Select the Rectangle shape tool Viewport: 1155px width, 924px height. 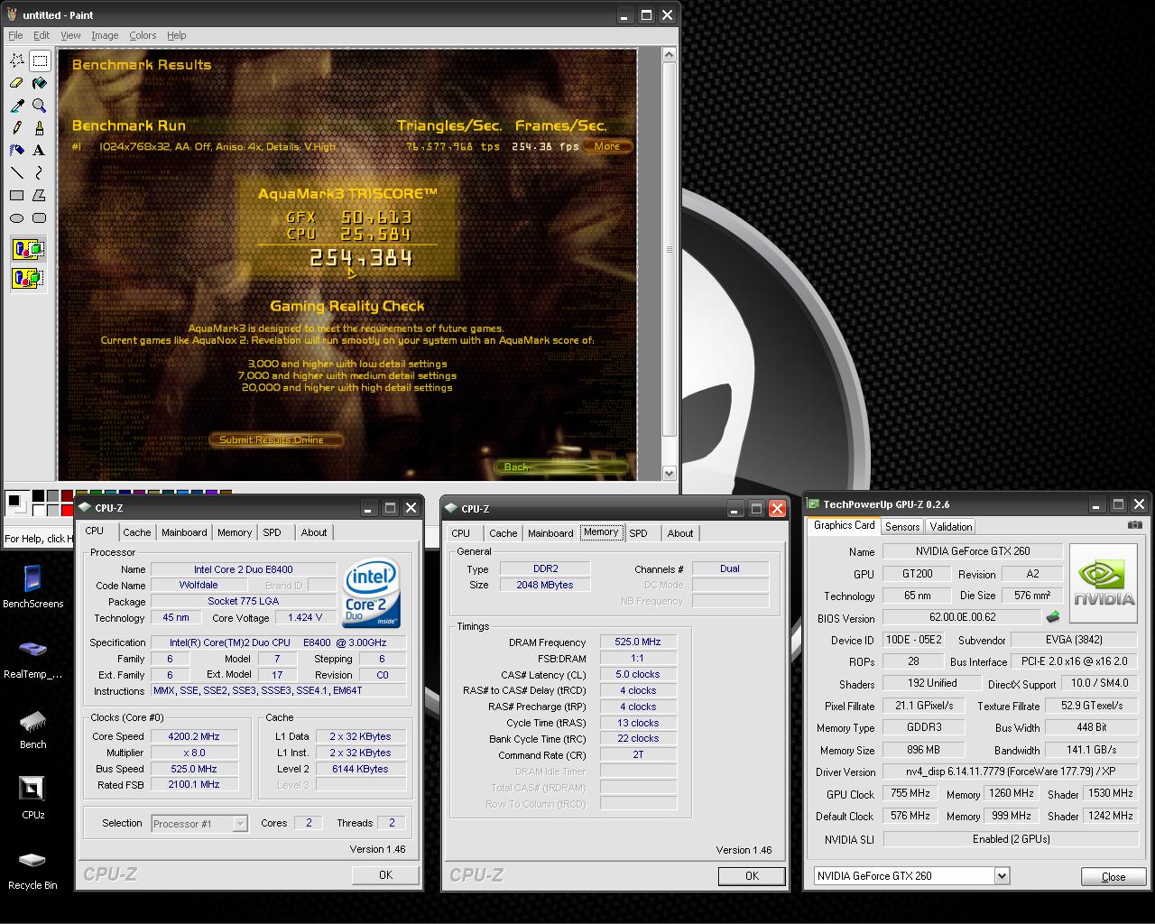(17, 195)
